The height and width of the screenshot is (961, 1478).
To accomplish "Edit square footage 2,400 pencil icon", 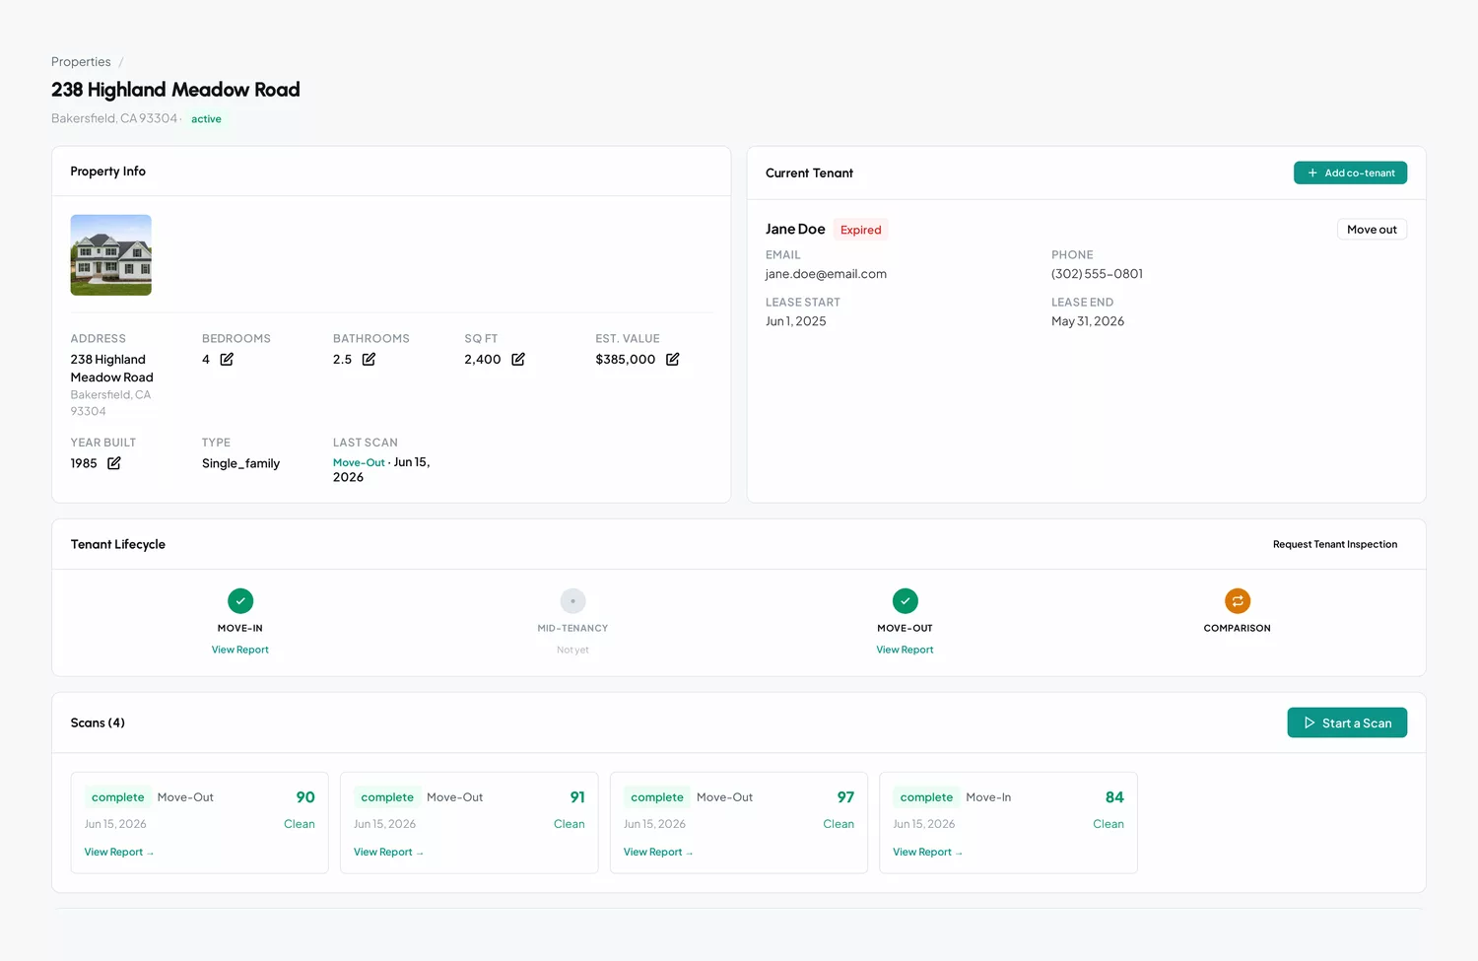I will pos(518,359).
